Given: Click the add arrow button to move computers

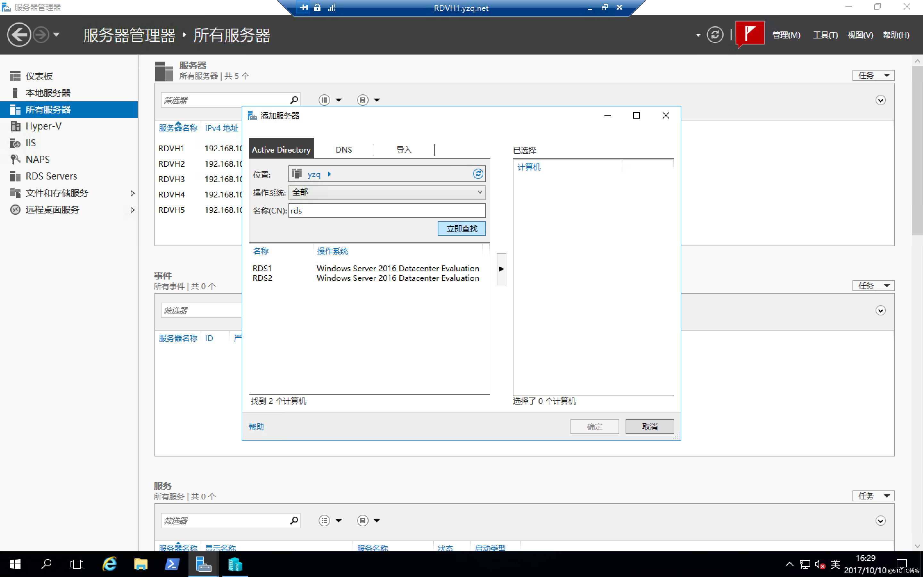Looking at the screenshot, I should 501,269.
